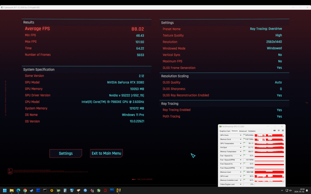The height and width of the screenshot is (194, 311).
Task: Click GPU Temperature value field 79.1 °C
Action: [x=248, y=144]
